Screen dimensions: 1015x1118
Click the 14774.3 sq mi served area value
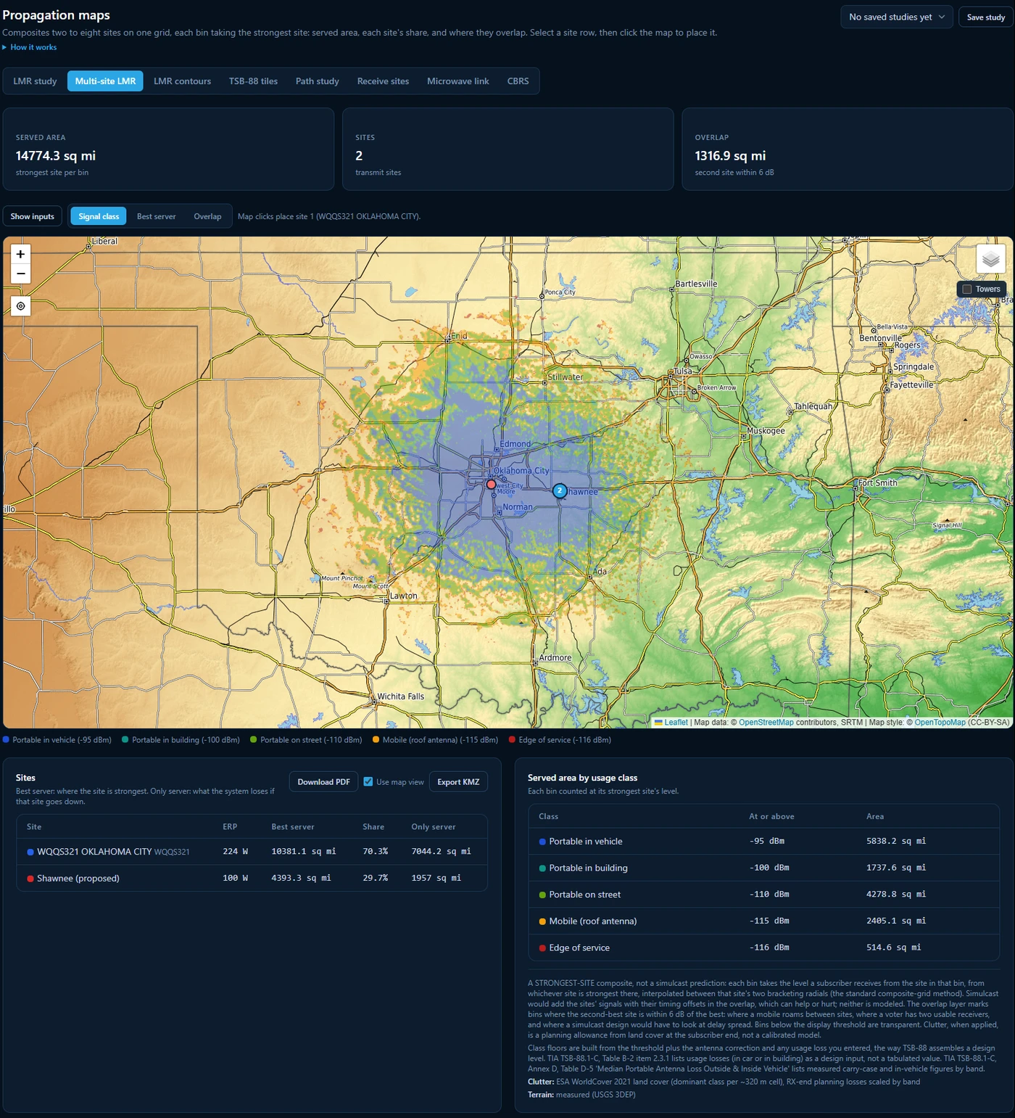click(x=56, y=155)
